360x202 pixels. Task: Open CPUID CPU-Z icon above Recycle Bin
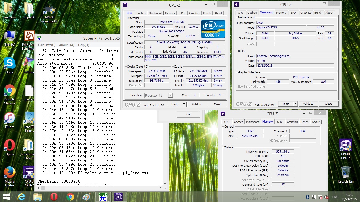[346, 149]
